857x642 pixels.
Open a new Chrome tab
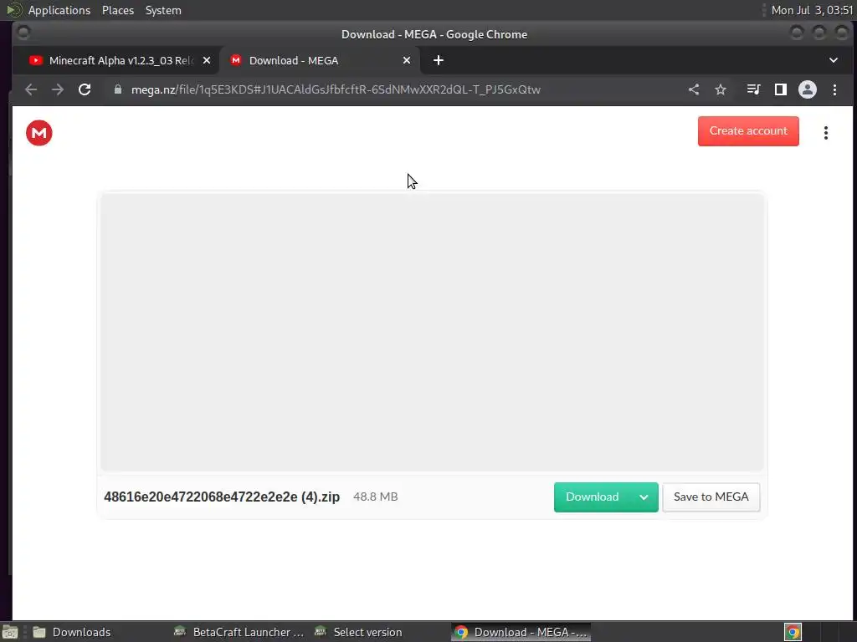coord(439,60)
